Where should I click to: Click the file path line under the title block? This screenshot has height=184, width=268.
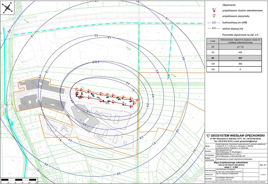pyautogui.click(x=235, y=182)
